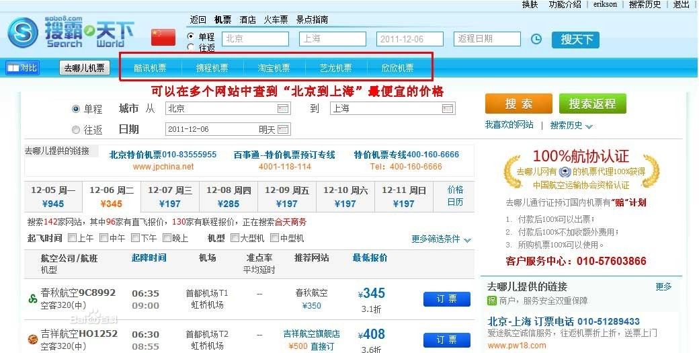Viewport: 699px width, 353px height.
Task: Open the 携程机票 tab
Action: click(x=212, y=68)
